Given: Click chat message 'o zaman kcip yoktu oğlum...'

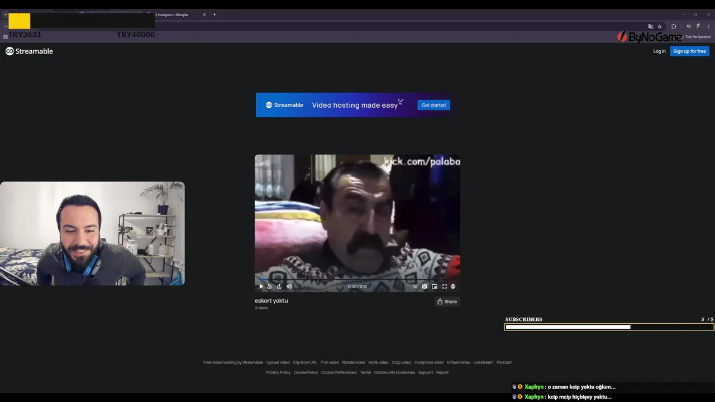Looking at the screenshot, I should pos(581,387).
